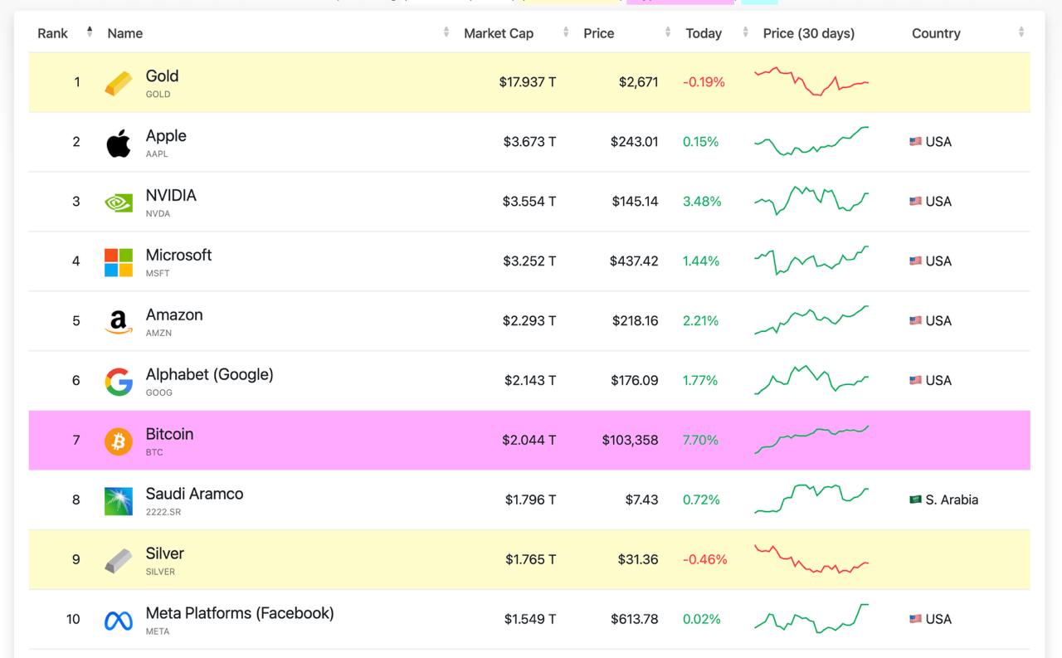Screen dimensions: 1062x658
Task: Click Gold's 30-day price chart
Action: tap(811, 81)
